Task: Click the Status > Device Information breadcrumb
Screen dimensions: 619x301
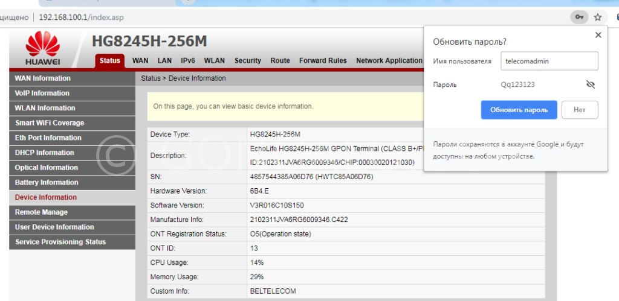Action: 184,78
